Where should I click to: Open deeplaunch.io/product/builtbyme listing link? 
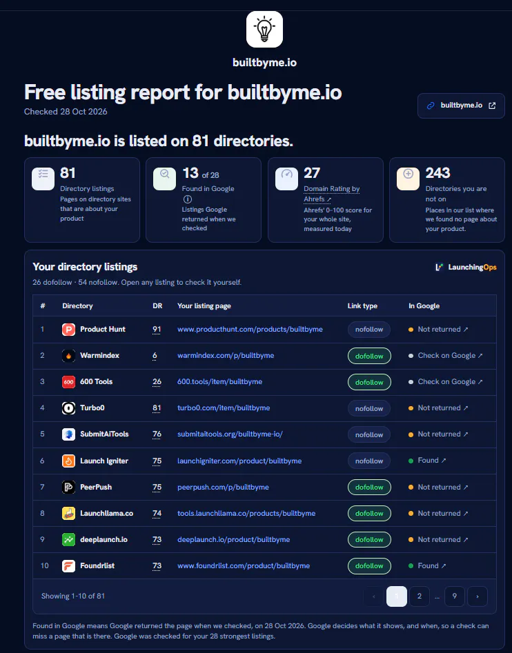click(234, 539)
